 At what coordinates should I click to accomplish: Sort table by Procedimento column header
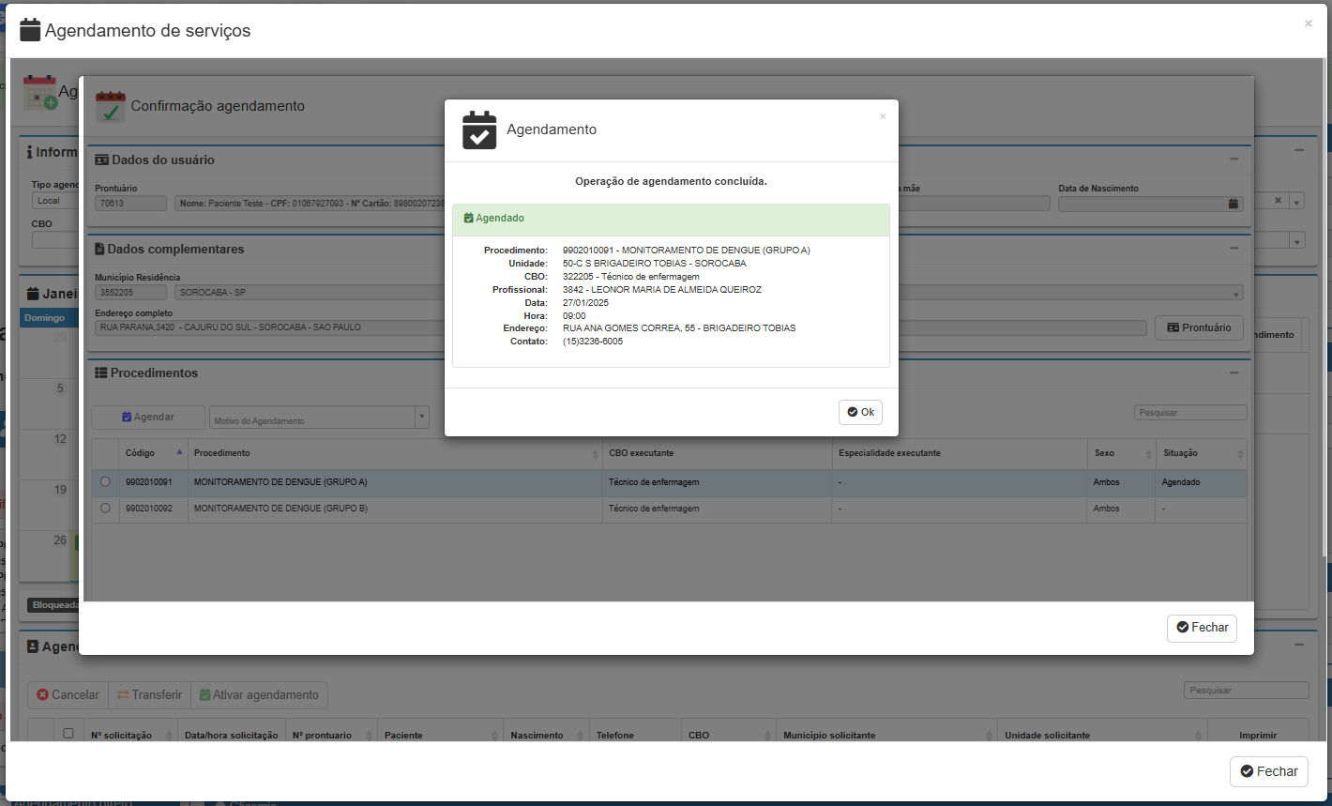pos(394,453)
